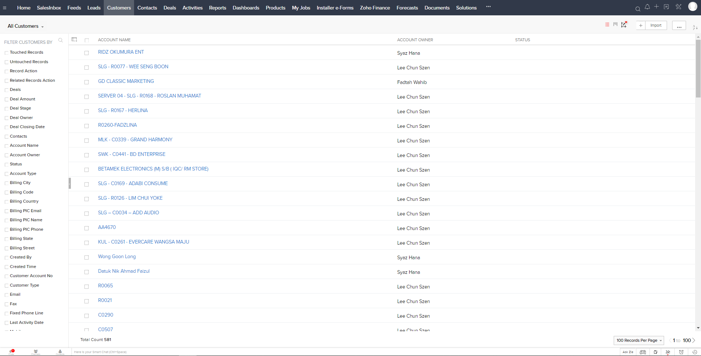Screen dimensions: 701x356
Task: Open the Reports tab
Action: coord(217,8)
